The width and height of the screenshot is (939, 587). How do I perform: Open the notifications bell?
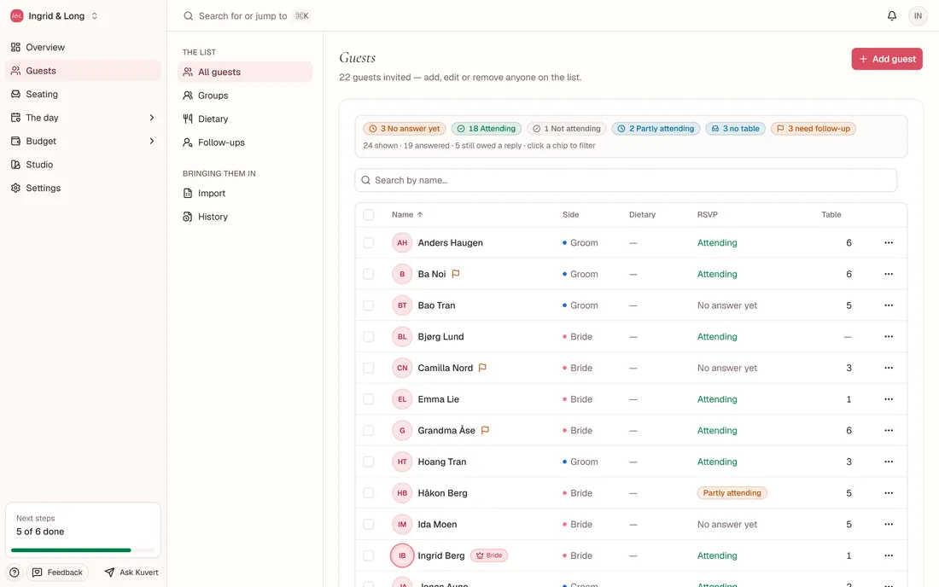tap(892, 15)
